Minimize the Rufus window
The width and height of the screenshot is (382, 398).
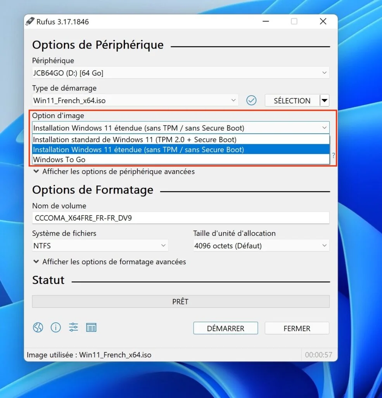pos(266,21)
